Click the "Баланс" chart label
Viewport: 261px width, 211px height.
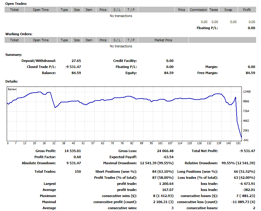12,89
